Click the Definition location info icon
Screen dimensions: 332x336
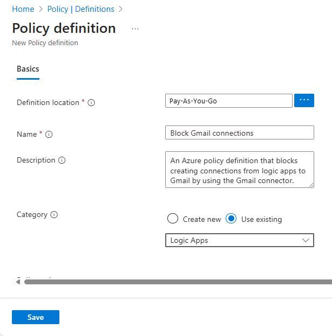tap(91, 103)
